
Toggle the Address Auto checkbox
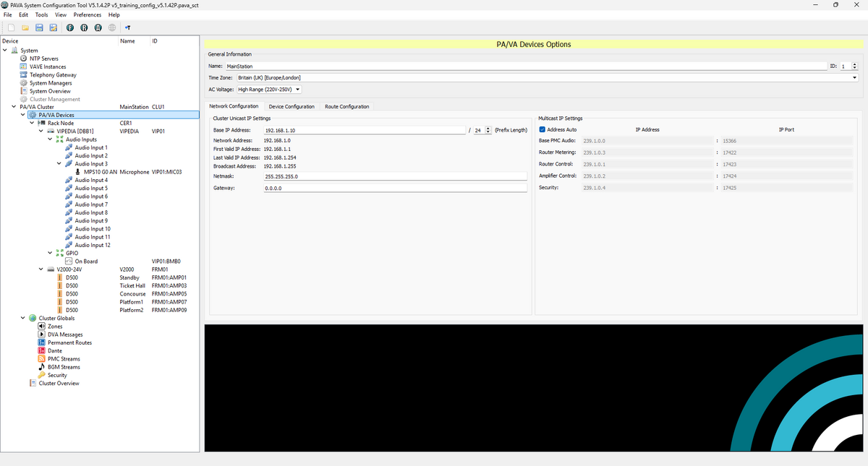(x=542, y=129)
